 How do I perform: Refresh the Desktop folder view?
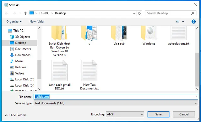coord(139,13)
